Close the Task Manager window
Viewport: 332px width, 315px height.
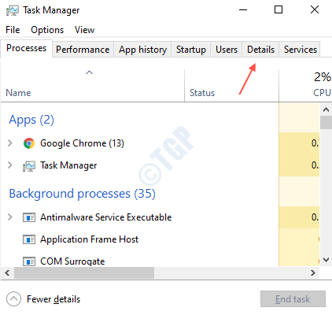point(315,10)
